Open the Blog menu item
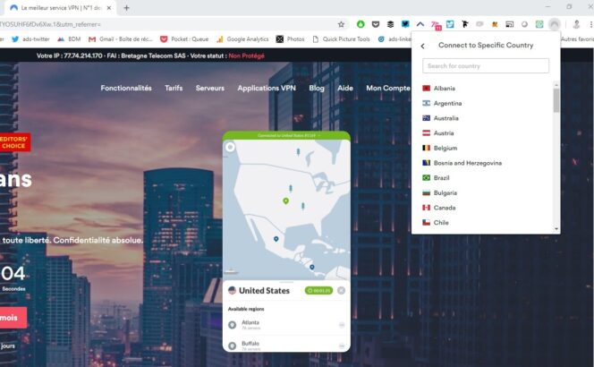 317,88
